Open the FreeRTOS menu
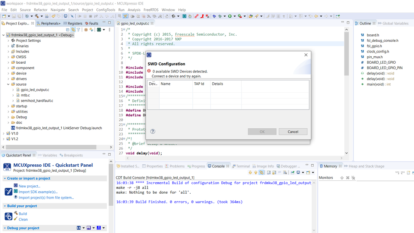 click(151, 10)
